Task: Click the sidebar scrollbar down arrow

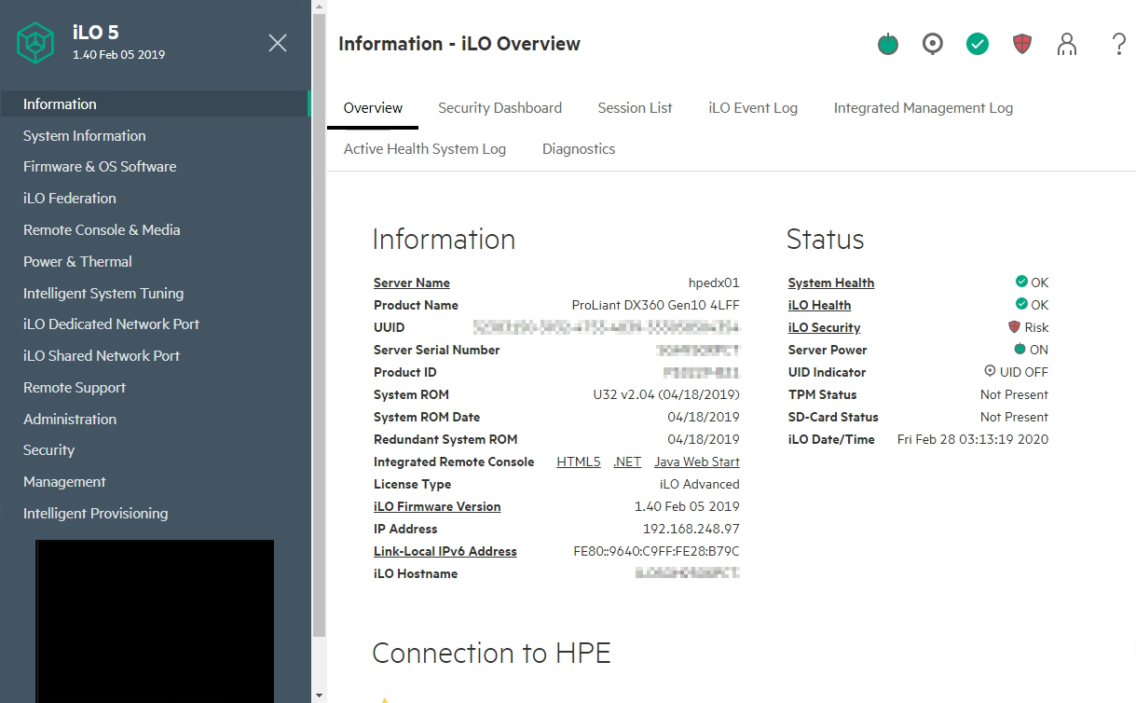Action: tap(319, 695)
